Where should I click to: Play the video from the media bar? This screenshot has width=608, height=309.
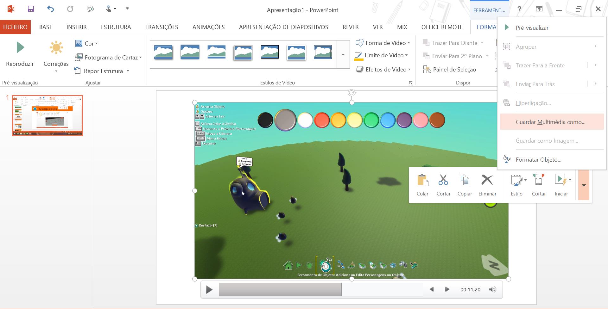209,289
